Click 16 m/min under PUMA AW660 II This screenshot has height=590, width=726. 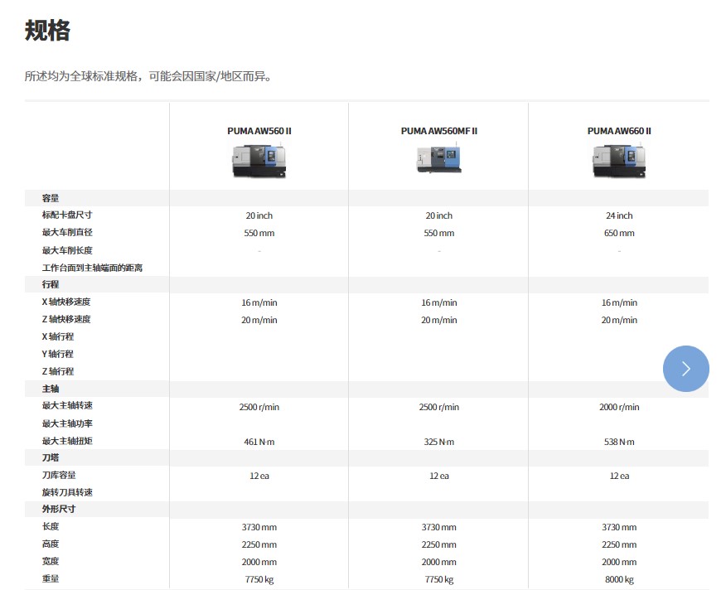[619, 303]
